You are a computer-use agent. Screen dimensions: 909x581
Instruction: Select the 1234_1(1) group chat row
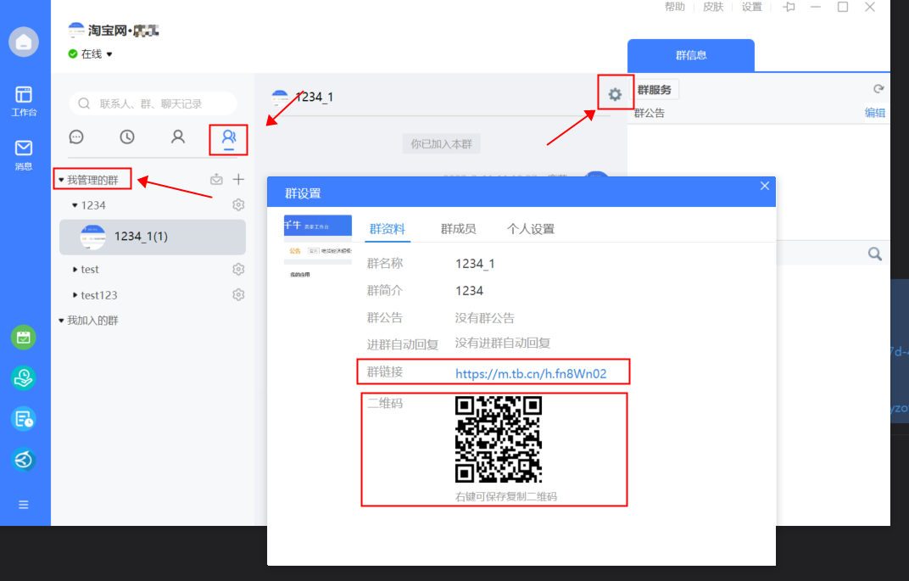(x=153, y=237)
